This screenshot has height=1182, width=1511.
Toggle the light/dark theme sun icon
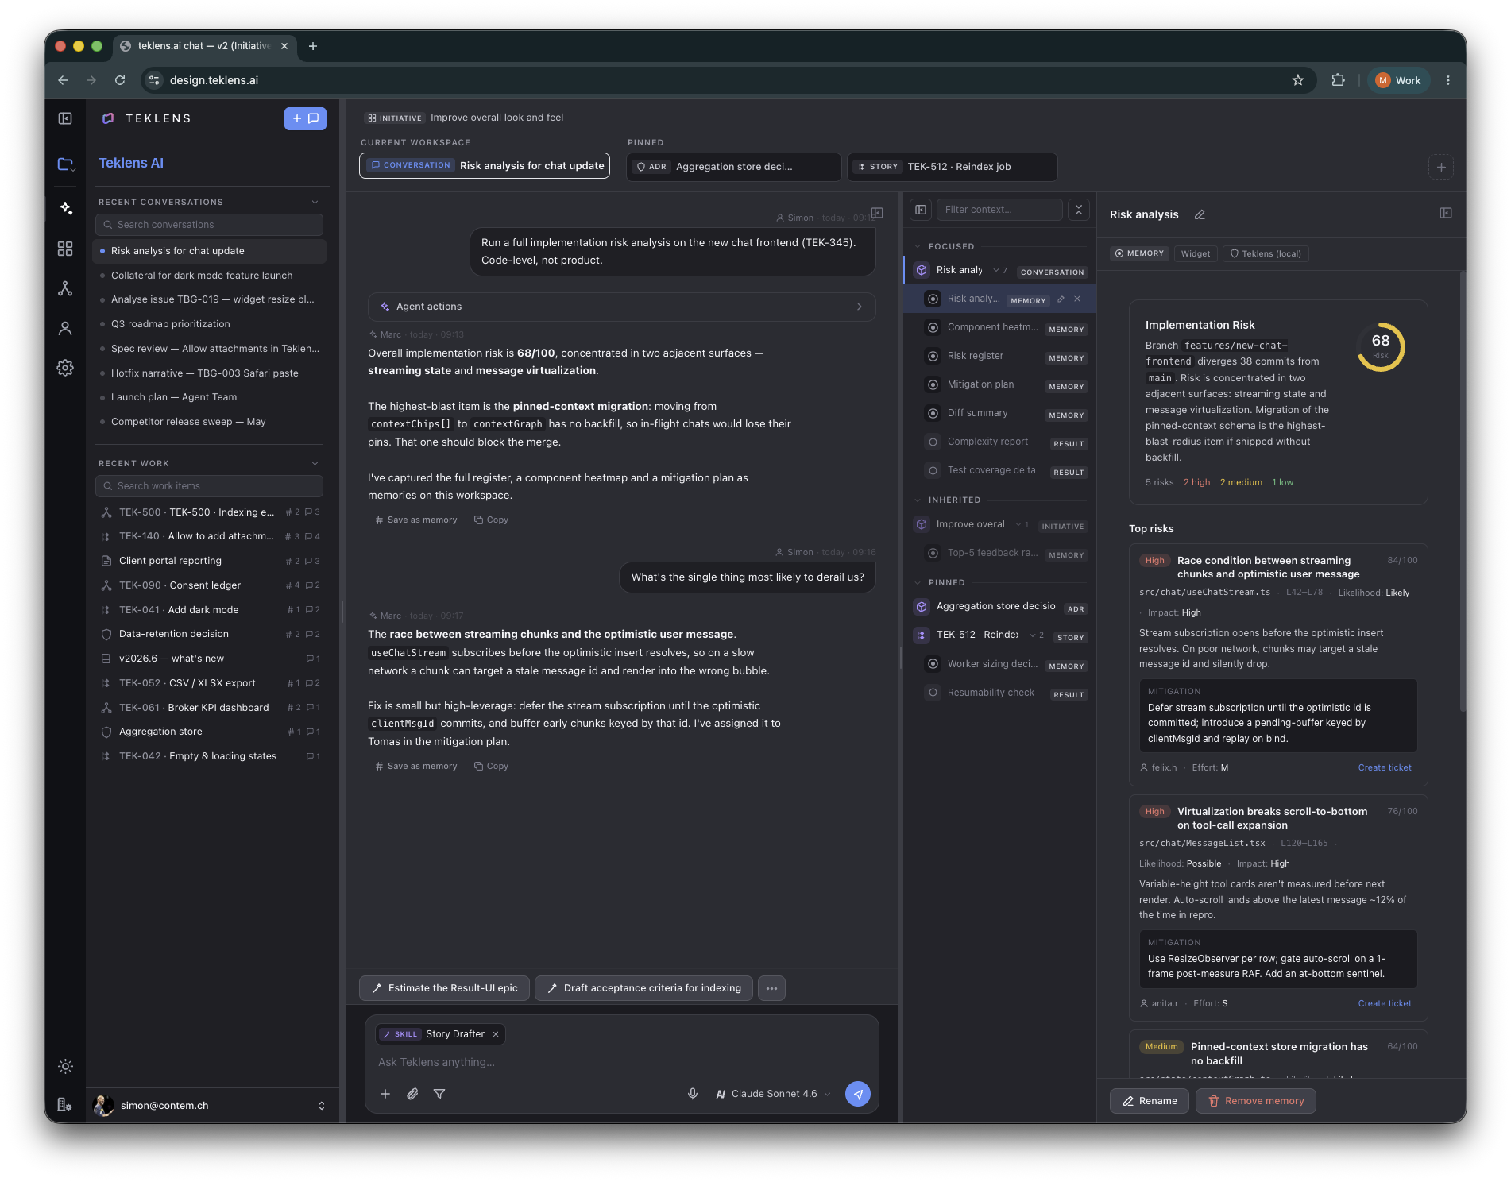click(65, 1067)
